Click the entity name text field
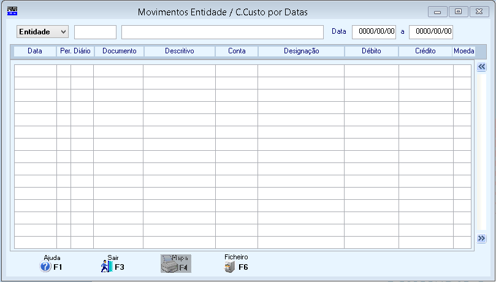This screenshot has width=496, height=282. (x=222, y=32)
